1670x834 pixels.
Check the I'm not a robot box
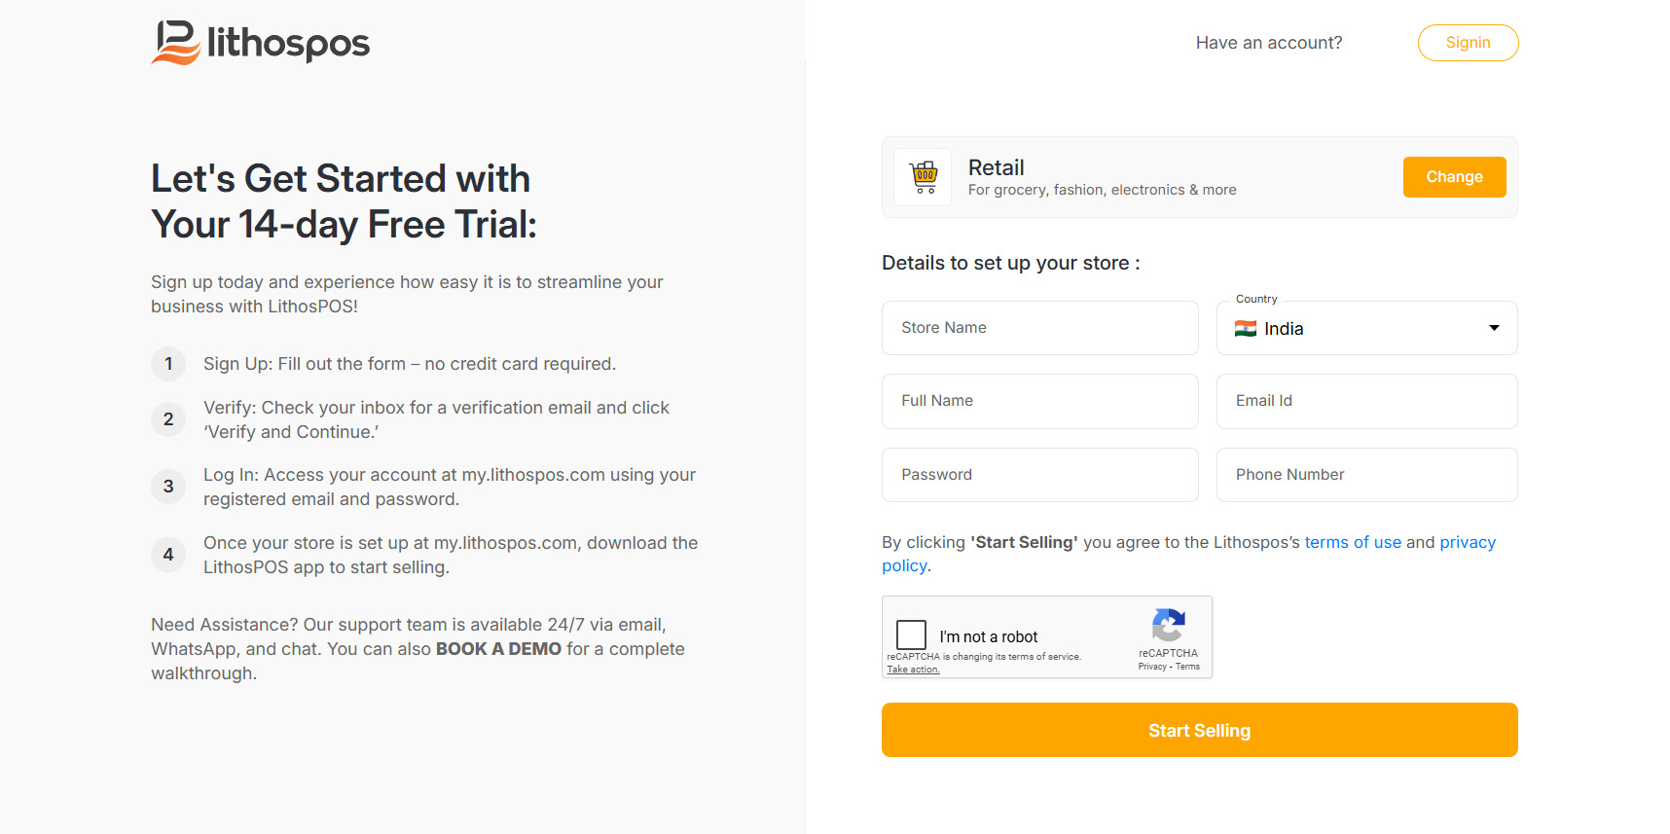(x=911, y=635)
